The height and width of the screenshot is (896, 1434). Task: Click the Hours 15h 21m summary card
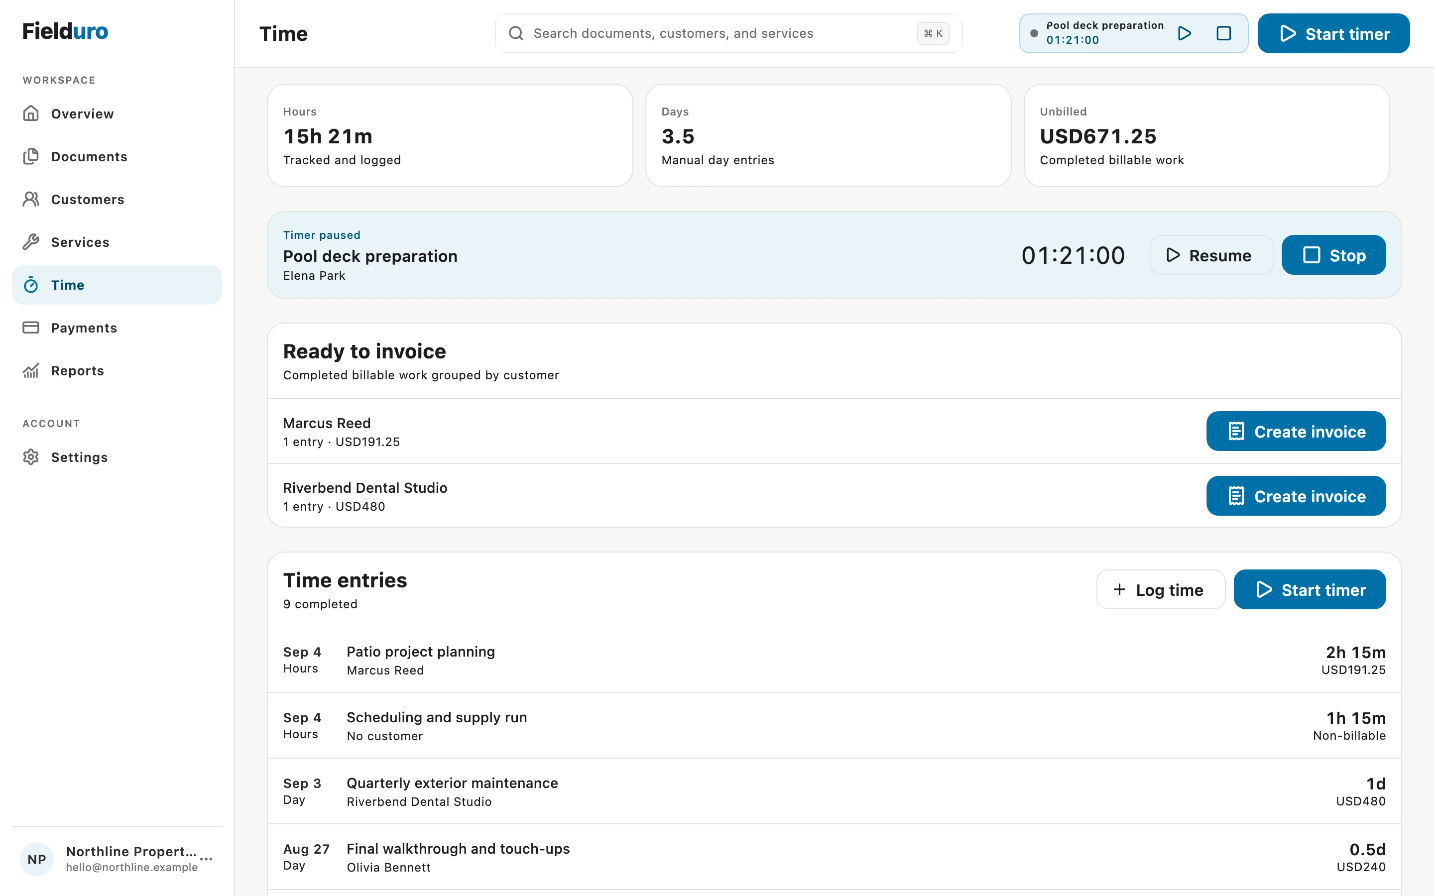450,135
